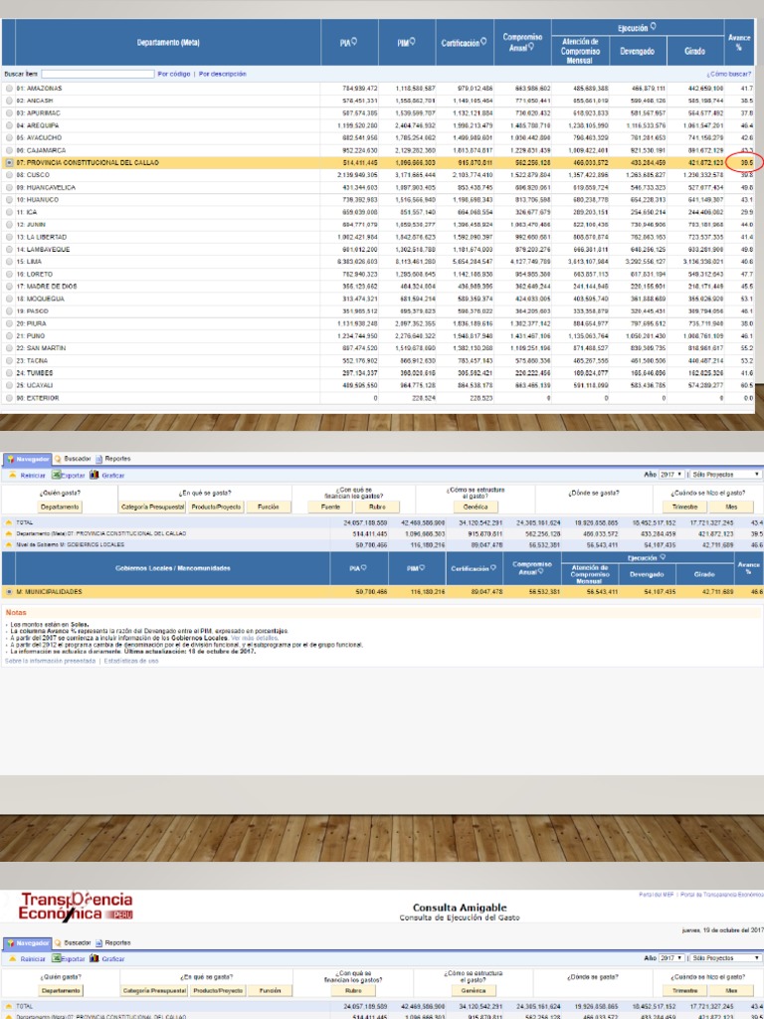Image resolution: width=764 pixels, height=1019 pixels.
Task: Click the Buscar ítem text field
Action: 97,74
